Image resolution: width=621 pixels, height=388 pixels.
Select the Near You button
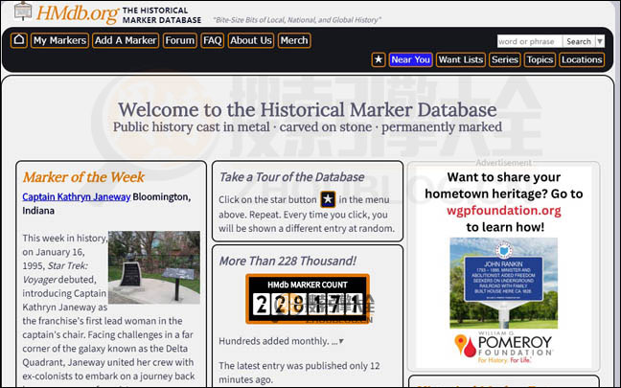410,59
